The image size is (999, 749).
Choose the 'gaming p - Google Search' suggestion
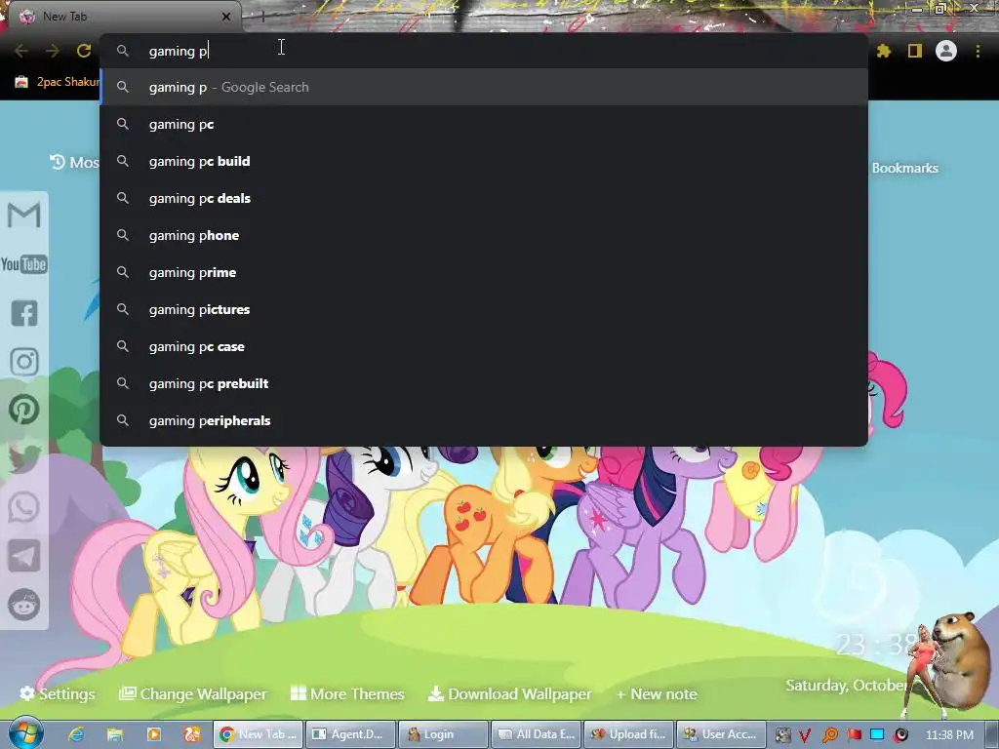(x=484, y=87)
